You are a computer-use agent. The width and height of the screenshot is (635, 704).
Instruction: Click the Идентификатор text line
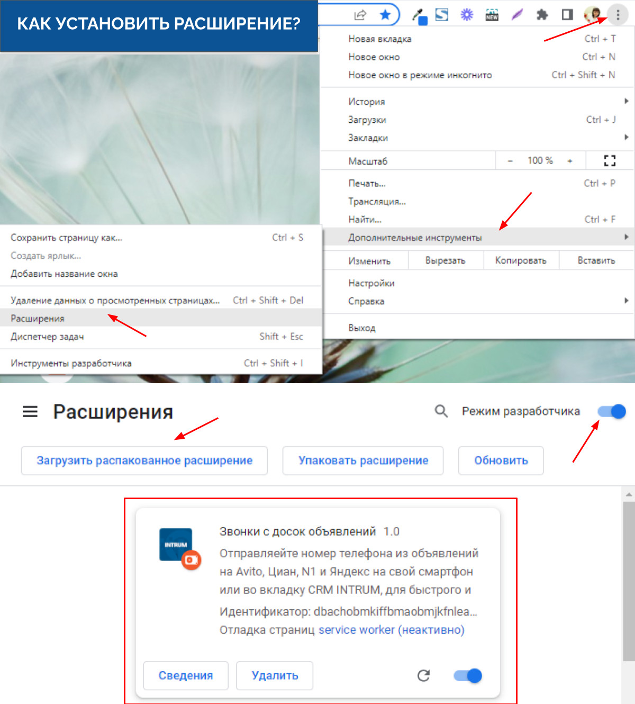(348, 611)
